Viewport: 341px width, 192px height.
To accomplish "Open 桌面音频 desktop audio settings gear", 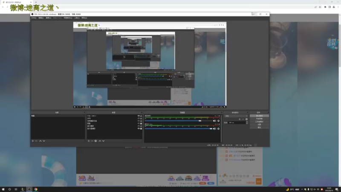I will click(x=218, y=121).
